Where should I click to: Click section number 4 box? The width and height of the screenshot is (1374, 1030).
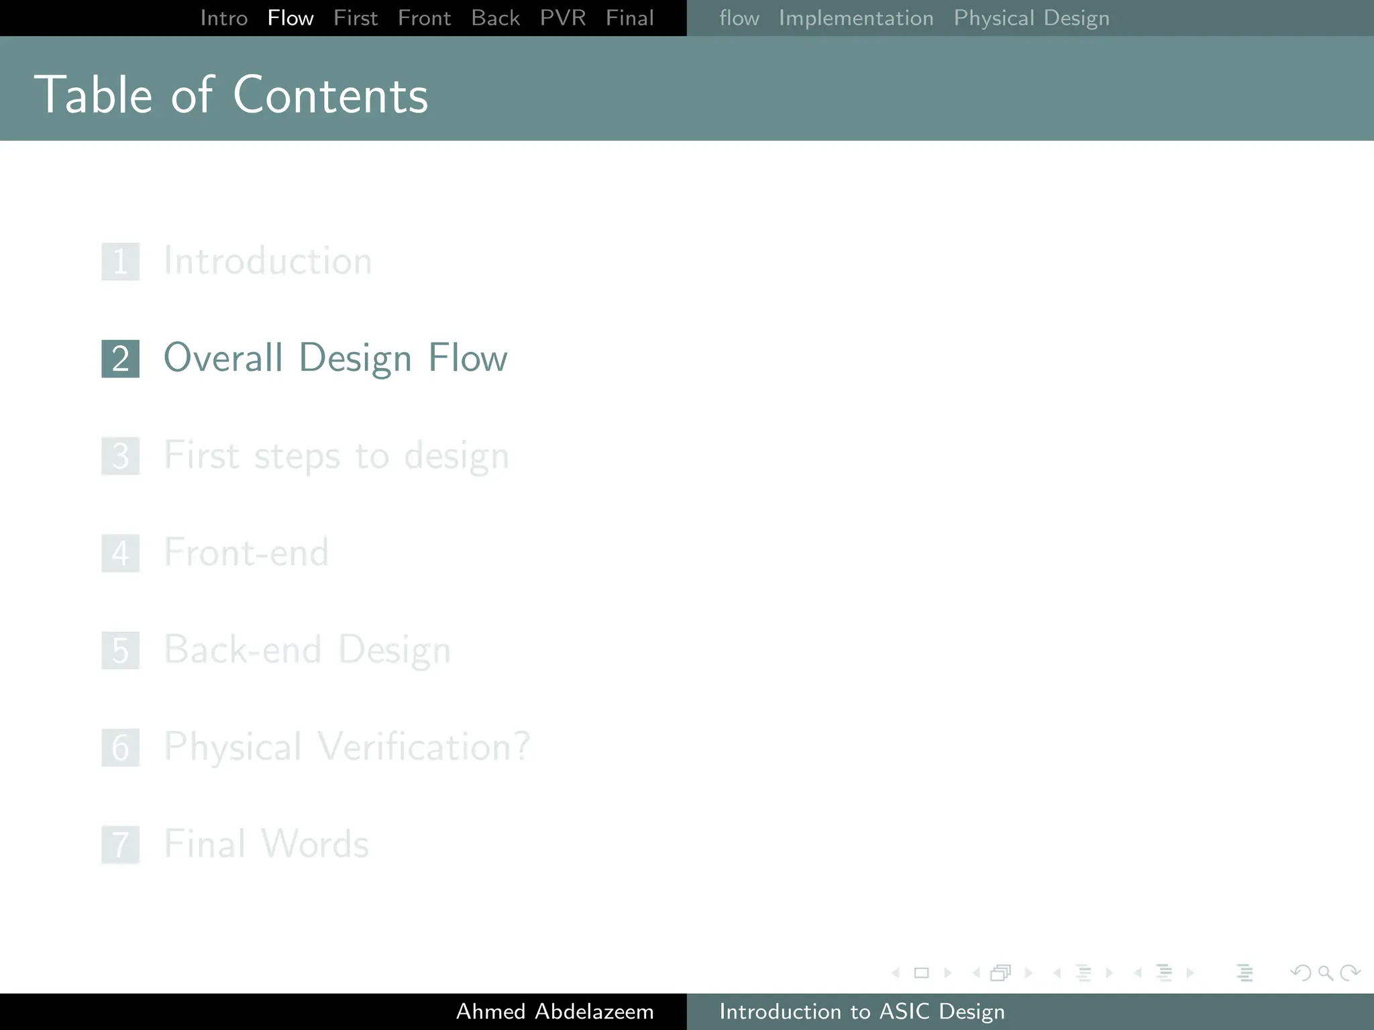coord(121,553)
